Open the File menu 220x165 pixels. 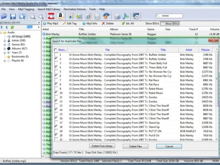click(3, 9)
